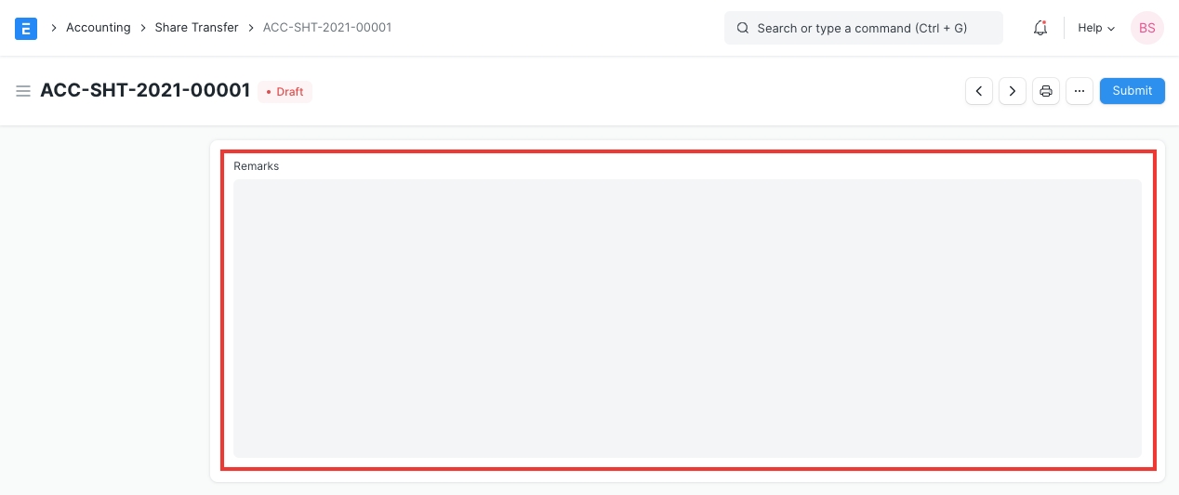Image resolution: width=1179 pixels, height=495 pixels.
Task: Click the ACC-SHT-2021-00001 document title heading
Action: (145, 91)
